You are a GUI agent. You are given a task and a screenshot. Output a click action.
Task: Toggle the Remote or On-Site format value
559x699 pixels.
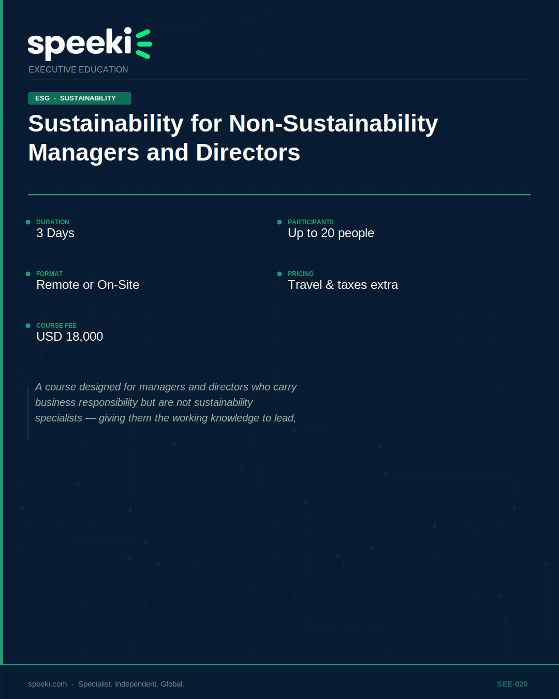pyautogui.click(x=87, y=284)
